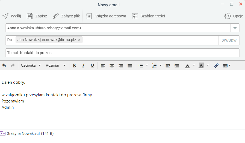The height and width of the screenshot is (143, 245).
Task: Click the floppy disk save icon
Action: (30, 16)
